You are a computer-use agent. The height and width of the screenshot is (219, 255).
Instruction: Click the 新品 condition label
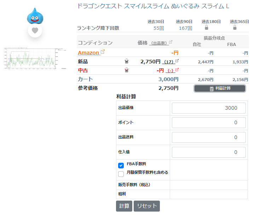coord(83,62)
